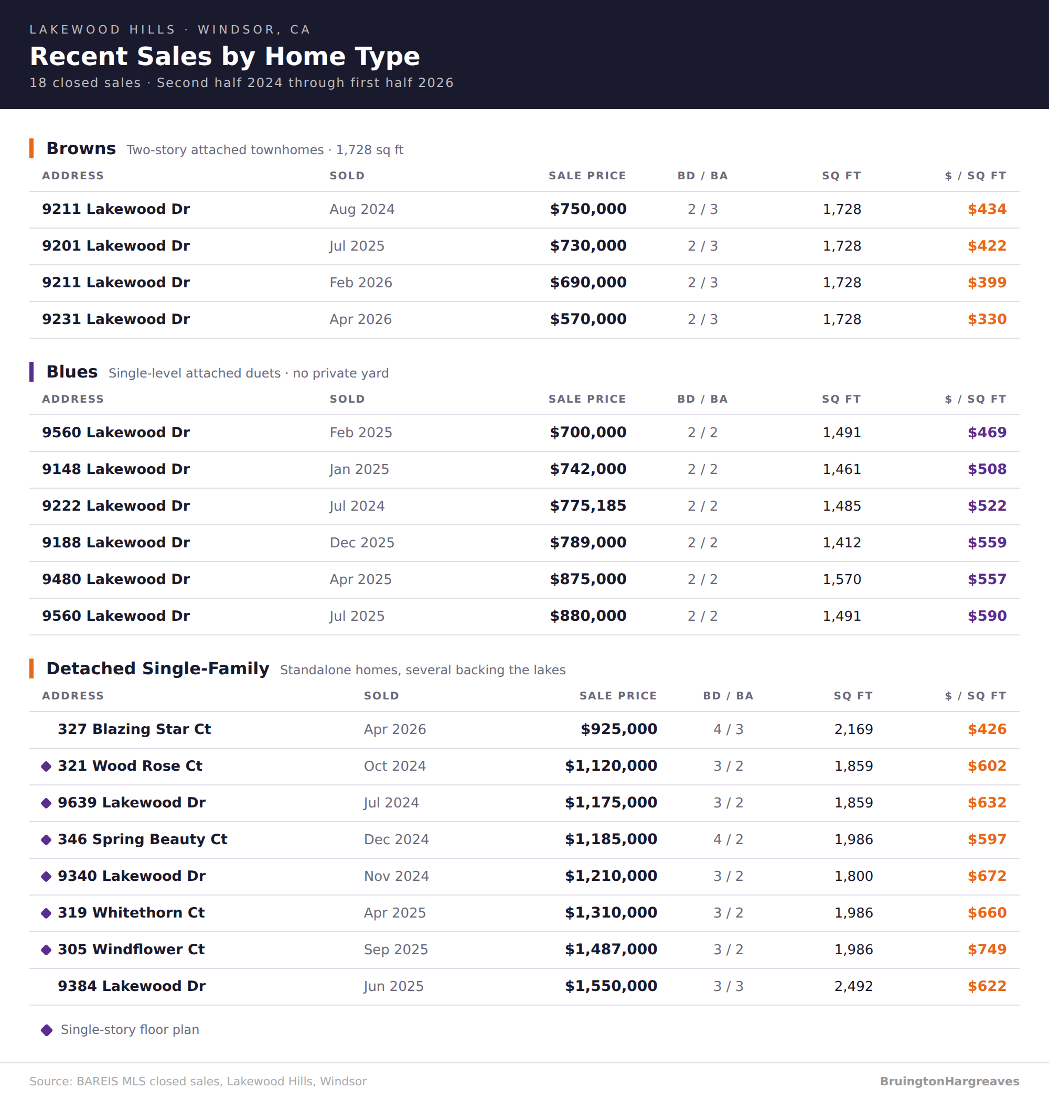Select the 9231 Lakewood Dr address
1049x1100 pixels.
pyautogui.click(x=116, y=319)
